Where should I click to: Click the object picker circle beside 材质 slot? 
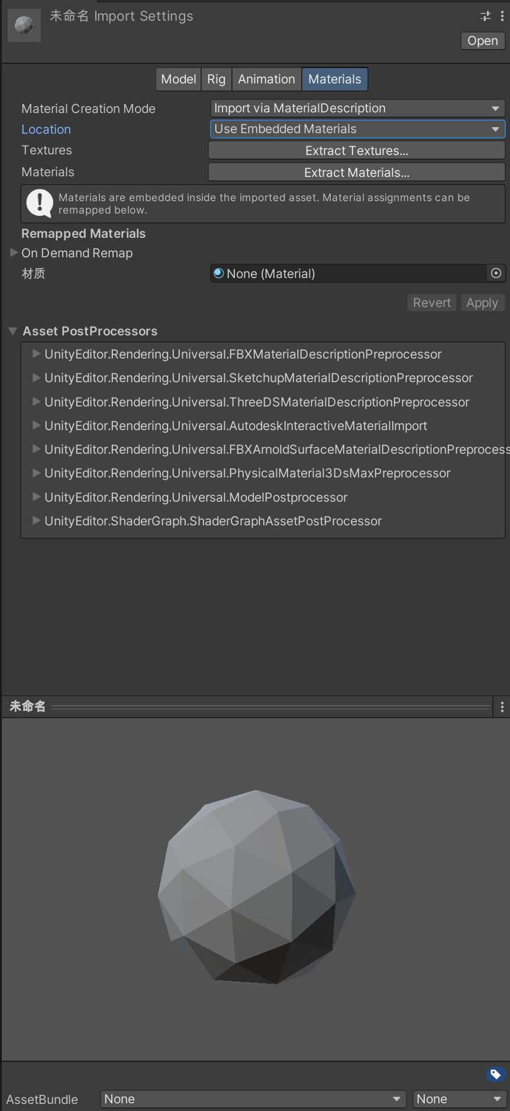click(x=496, y=273)
